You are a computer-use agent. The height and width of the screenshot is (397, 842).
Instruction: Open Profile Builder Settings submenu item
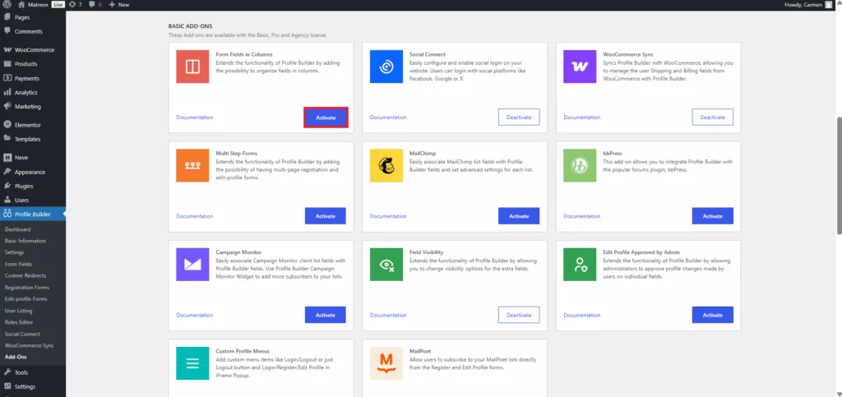tap(15, 252)
